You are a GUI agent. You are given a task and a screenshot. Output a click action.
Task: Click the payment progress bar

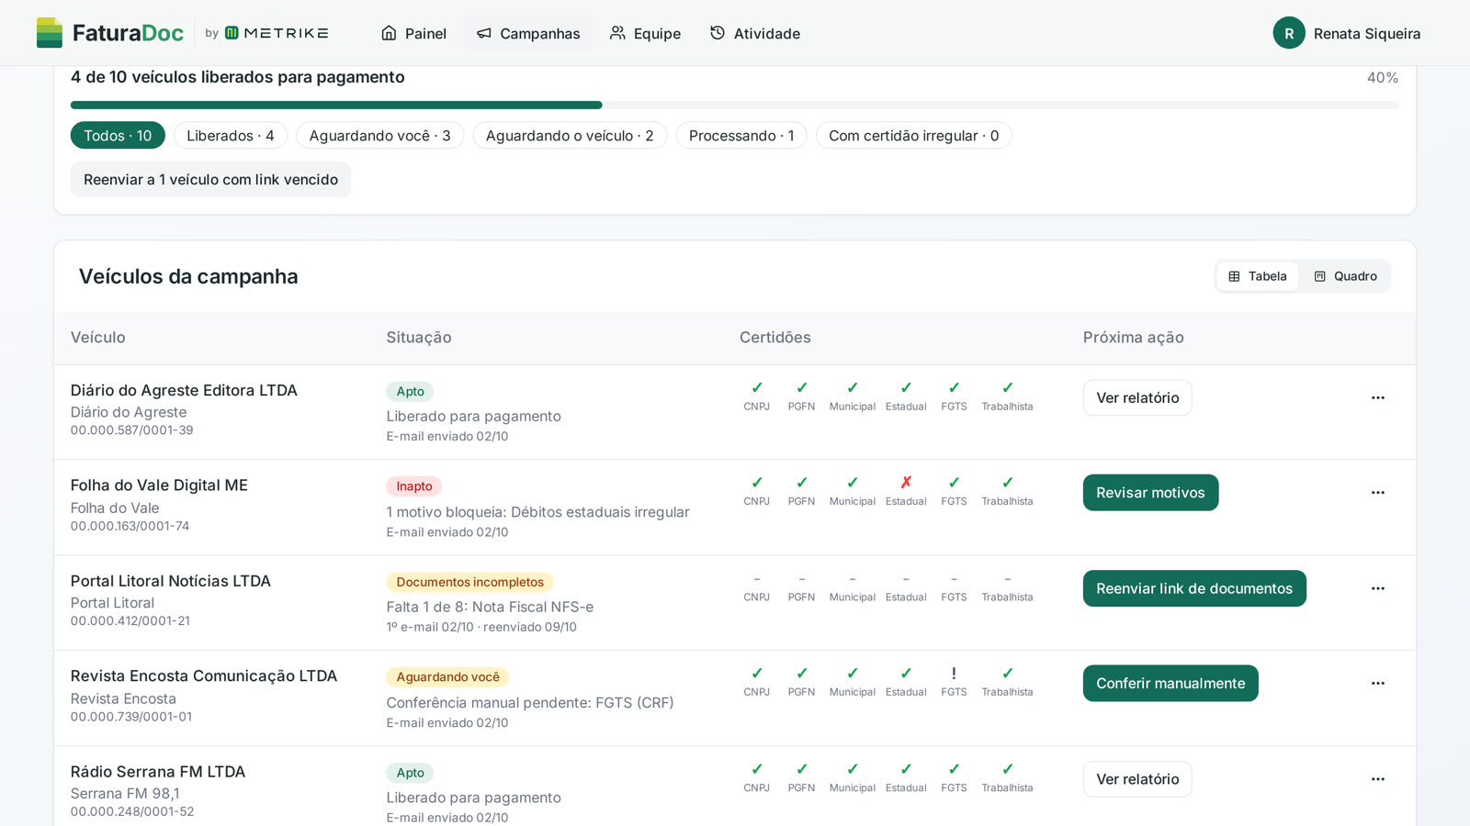(734, 106)
